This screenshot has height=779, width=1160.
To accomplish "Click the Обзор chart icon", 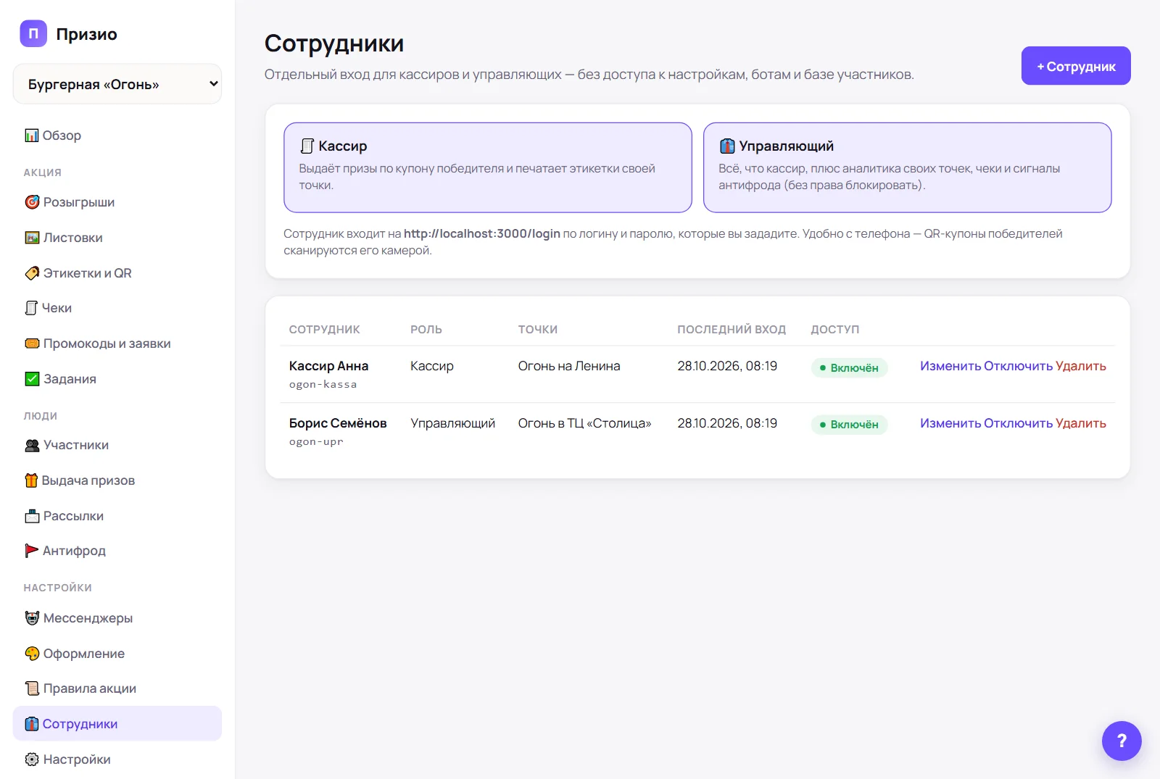I will point(32,136).
